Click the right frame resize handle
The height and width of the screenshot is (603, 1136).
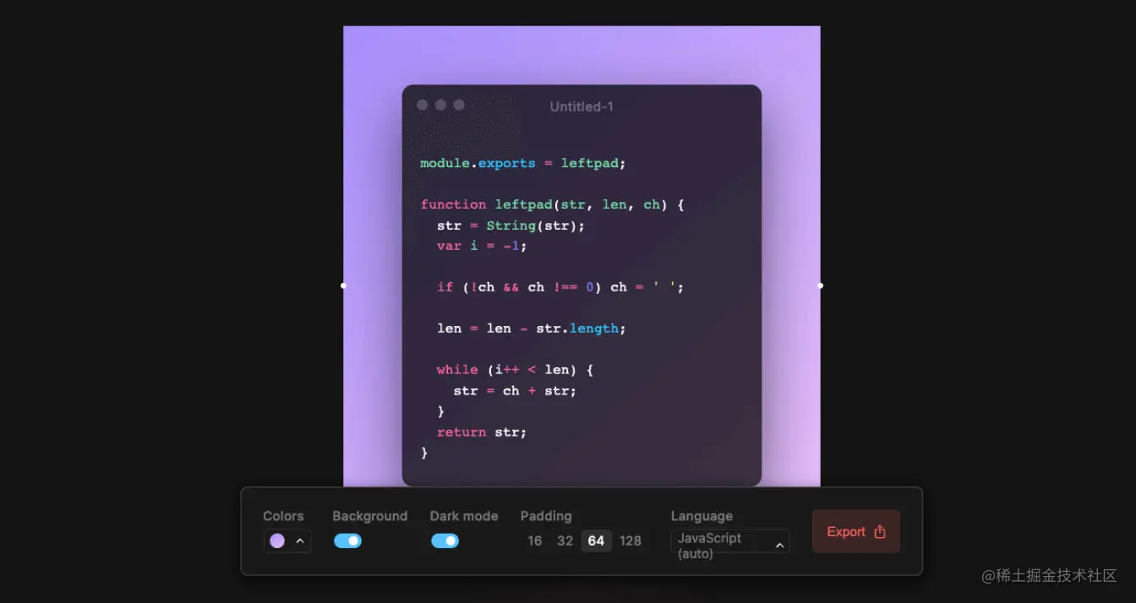click(x=820, y=285)
